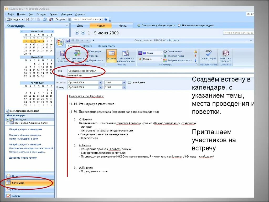Screen dimensions: 269x202
Task: Click the Office button in the meeting window
Action: 60,42
